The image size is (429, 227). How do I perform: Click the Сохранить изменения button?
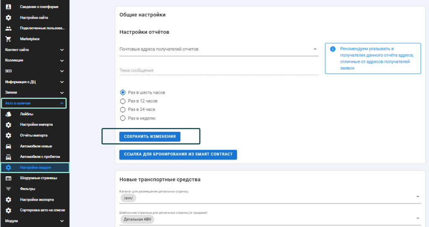150,137
